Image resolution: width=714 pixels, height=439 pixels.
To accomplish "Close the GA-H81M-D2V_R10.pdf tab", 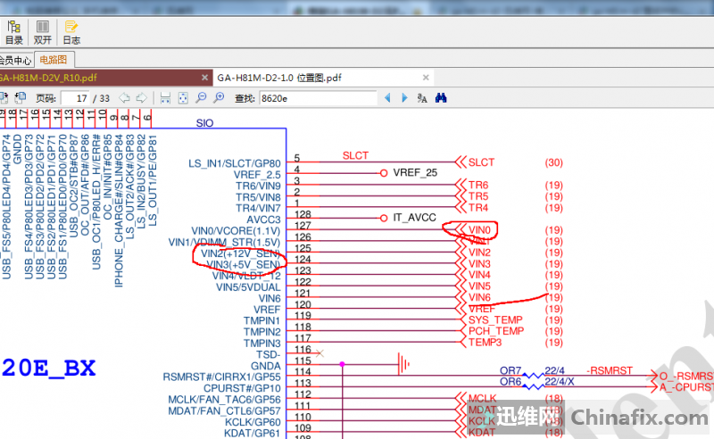I will pos(205,78).
